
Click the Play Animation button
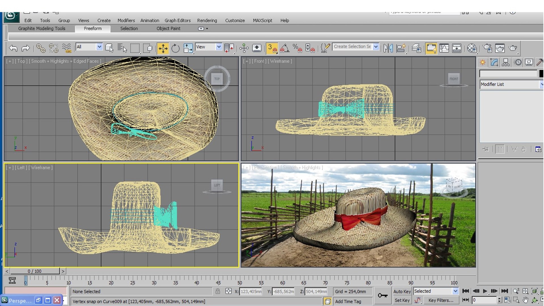click(485, 291)
